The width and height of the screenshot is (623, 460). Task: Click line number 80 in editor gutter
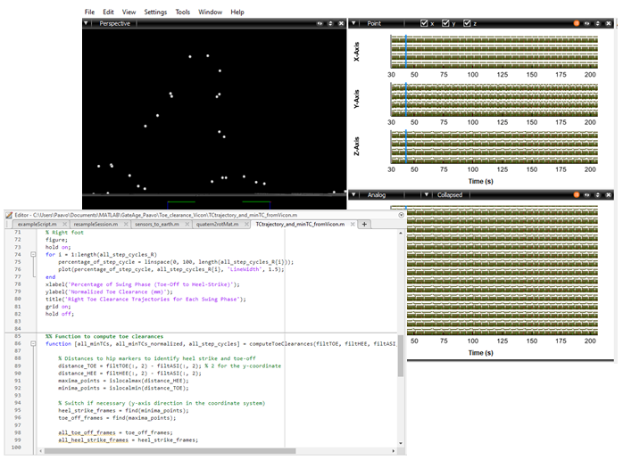tap(18, 299)
